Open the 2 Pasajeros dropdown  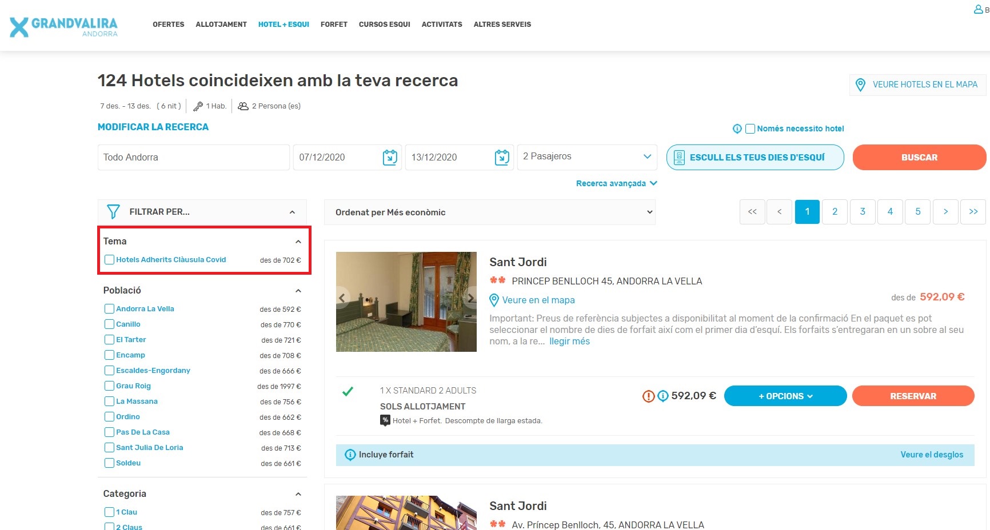(x=586, y=156)
